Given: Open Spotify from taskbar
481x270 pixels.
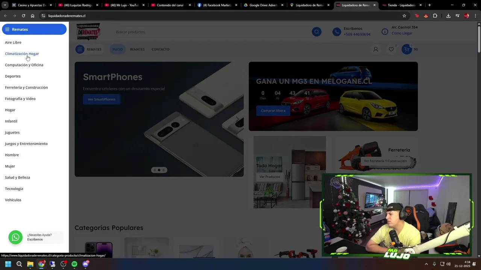Looking at the screenshot, I should 74,264.
